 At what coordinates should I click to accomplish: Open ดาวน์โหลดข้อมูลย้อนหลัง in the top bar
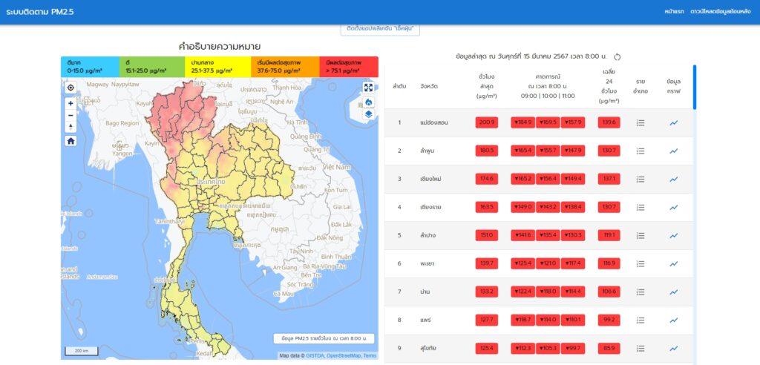[720, 11]
